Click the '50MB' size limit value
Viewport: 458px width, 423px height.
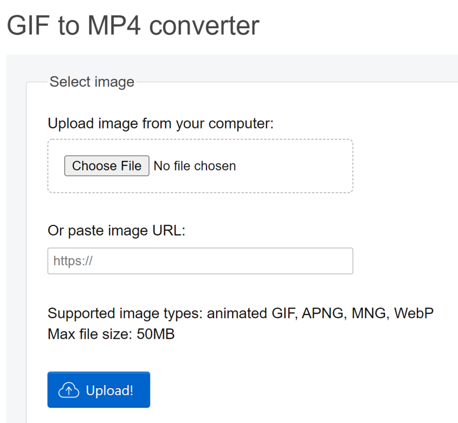pyautogui.click(x=156, y=334)
